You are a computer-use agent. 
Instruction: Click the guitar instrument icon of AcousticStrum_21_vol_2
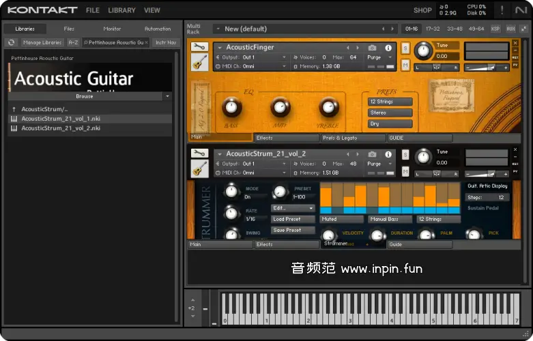199,168
